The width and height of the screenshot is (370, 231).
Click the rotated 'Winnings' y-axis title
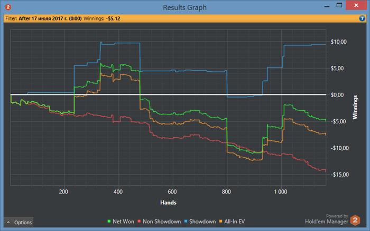coord(355,107)
